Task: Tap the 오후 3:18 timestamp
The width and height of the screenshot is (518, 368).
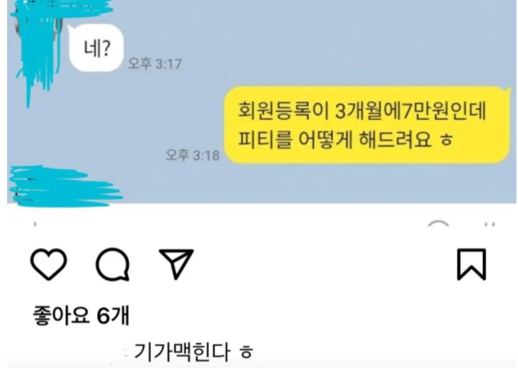Action: tap(192, 155)
